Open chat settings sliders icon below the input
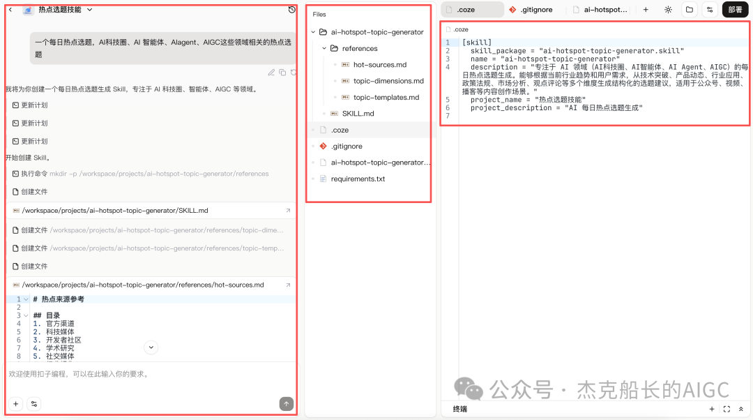The height and width of the screenshot is (420, 753). pyautogui.click(x=34, y=404)
